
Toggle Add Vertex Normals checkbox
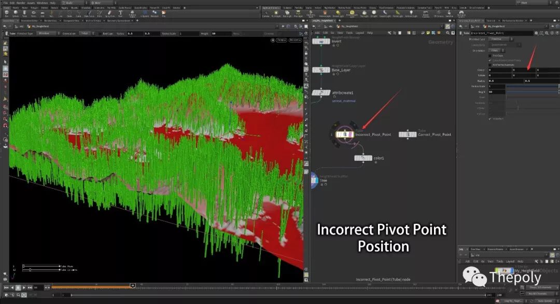point(490,65)
